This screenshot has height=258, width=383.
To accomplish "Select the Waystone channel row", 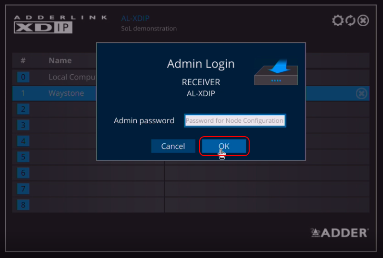I will pyautogui.click(x=66, y=93).
